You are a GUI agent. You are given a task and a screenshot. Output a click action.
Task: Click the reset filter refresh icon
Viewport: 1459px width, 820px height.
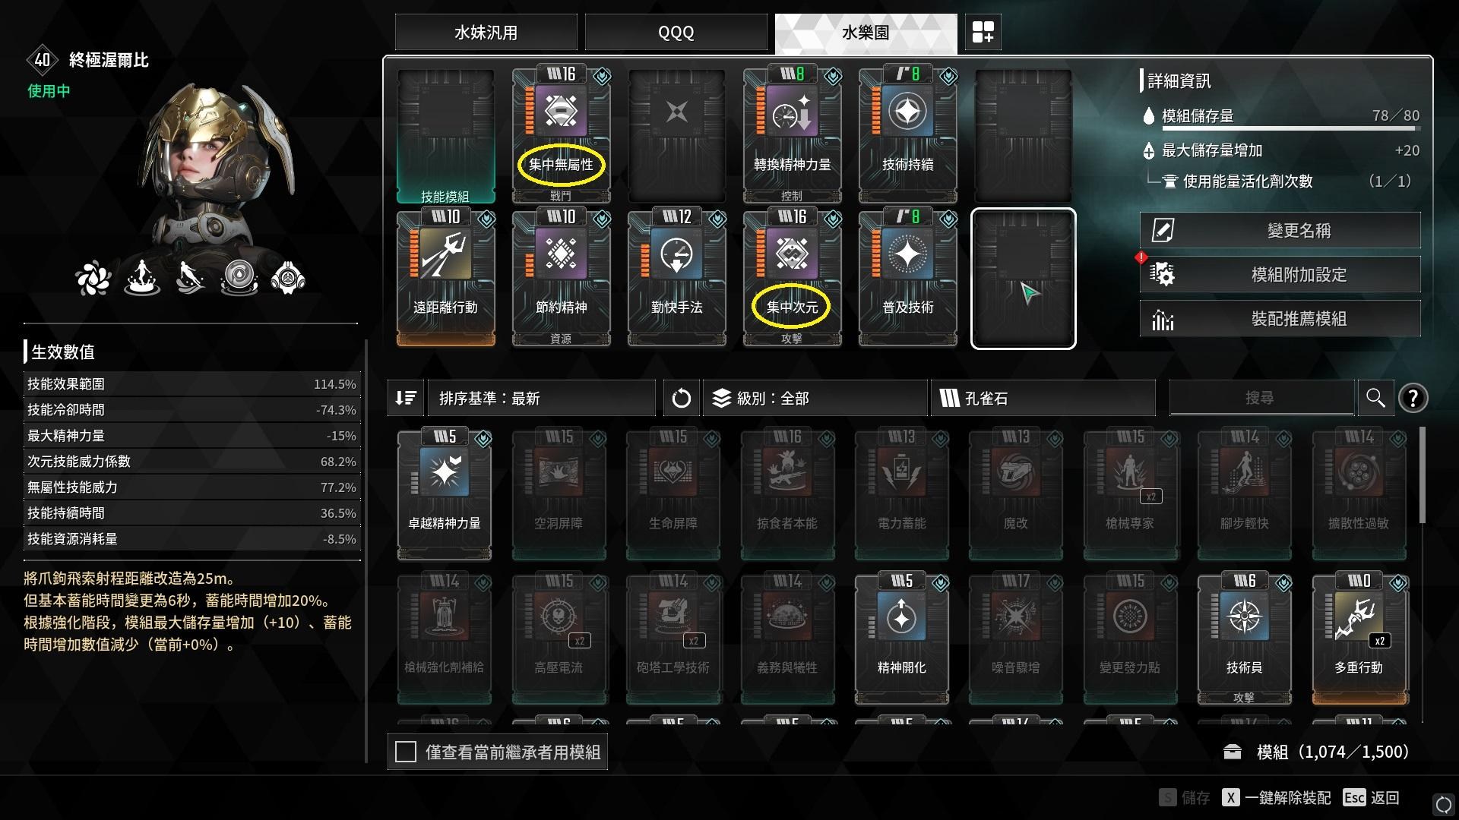point(681,398)
